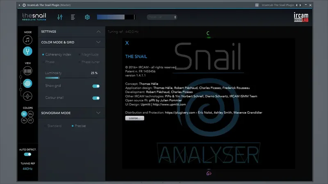The image size is (328, 184).
Task: Select Standard sonogram mode
Action: [53, 126]
